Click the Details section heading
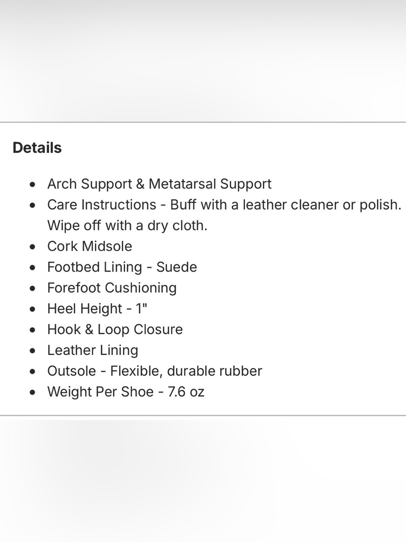The image size is (406, 542). pos(37,148)
